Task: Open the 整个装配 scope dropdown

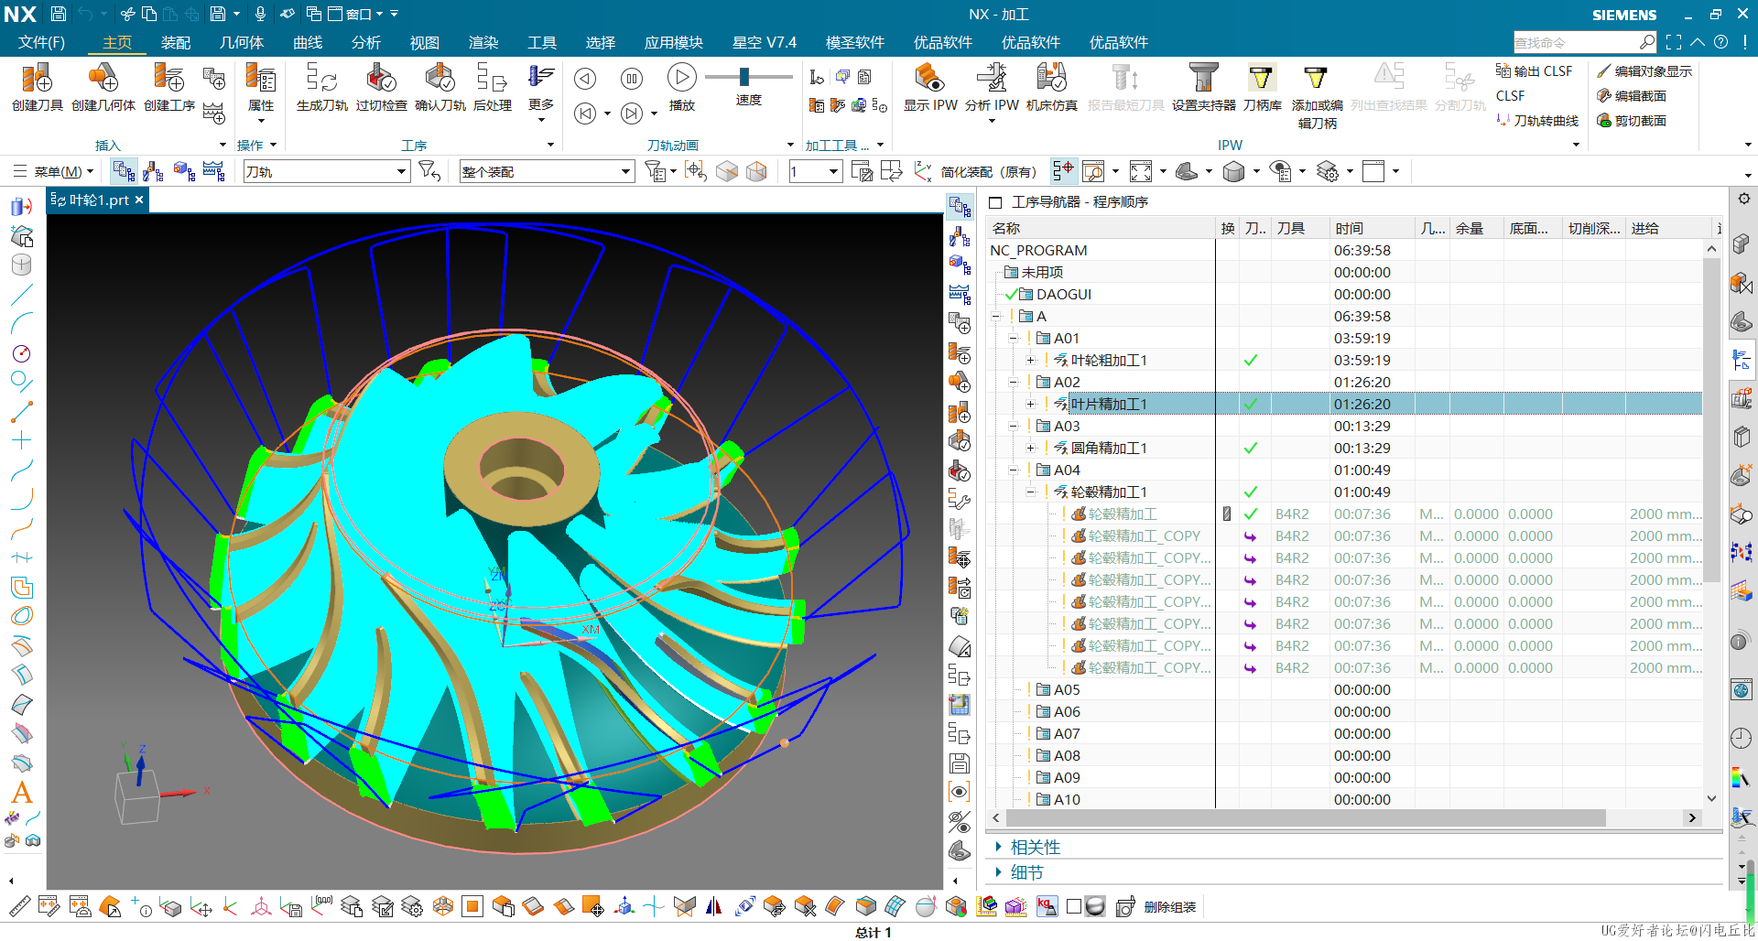Action: point(546,171)
